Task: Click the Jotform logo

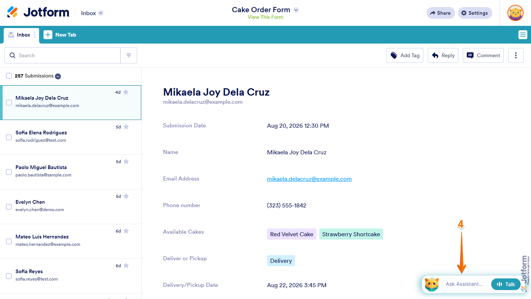Action: [x=38, y=13]
